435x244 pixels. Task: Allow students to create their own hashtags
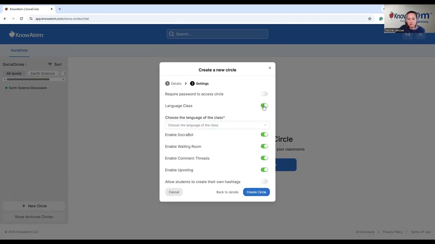point(264,182)
